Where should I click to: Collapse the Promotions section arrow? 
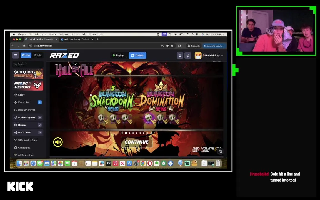click(x=40, y=132)
